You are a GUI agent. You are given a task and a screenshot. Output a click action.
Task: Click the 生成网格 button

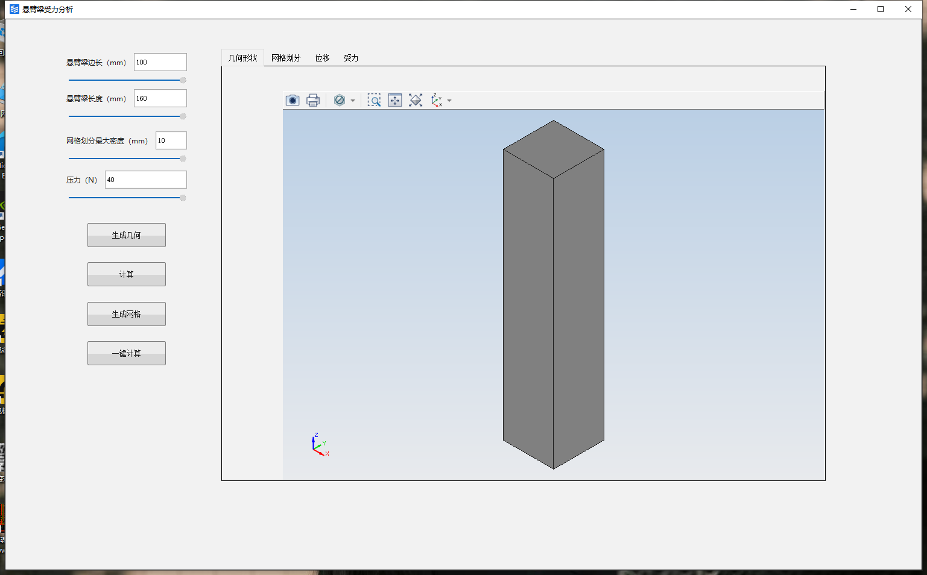[127, 314]
